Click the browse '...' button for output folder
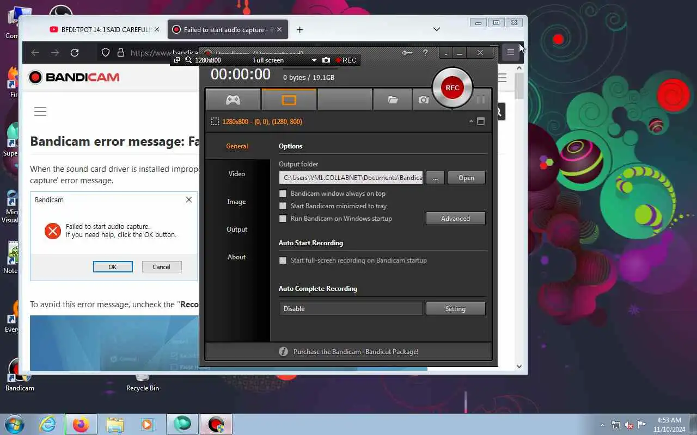The width and height of the screenshot is (697, 435). tap(435, 178)
